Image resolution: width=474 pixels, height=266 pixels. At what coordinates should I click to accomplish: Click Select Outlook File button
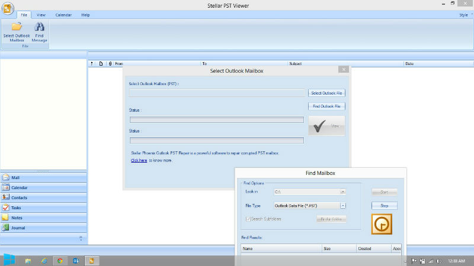326,93
